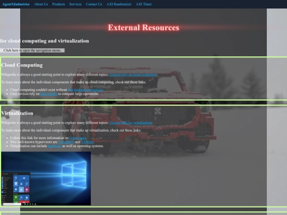The height and width of the screenshot is (215, 287).
Task: Open the Products menu item
Action: (58, 4)
